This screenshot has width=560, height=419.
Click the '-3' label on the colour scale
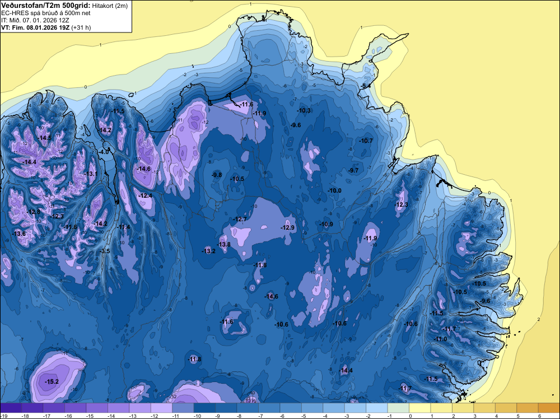click(348, 416)
